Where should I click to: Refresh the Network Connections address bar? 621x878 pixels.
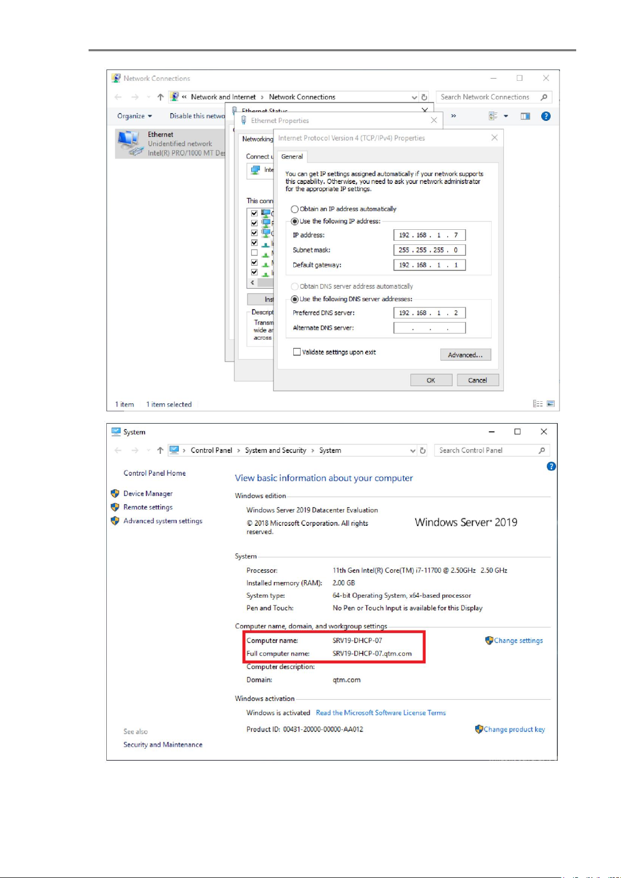(424, 97)
